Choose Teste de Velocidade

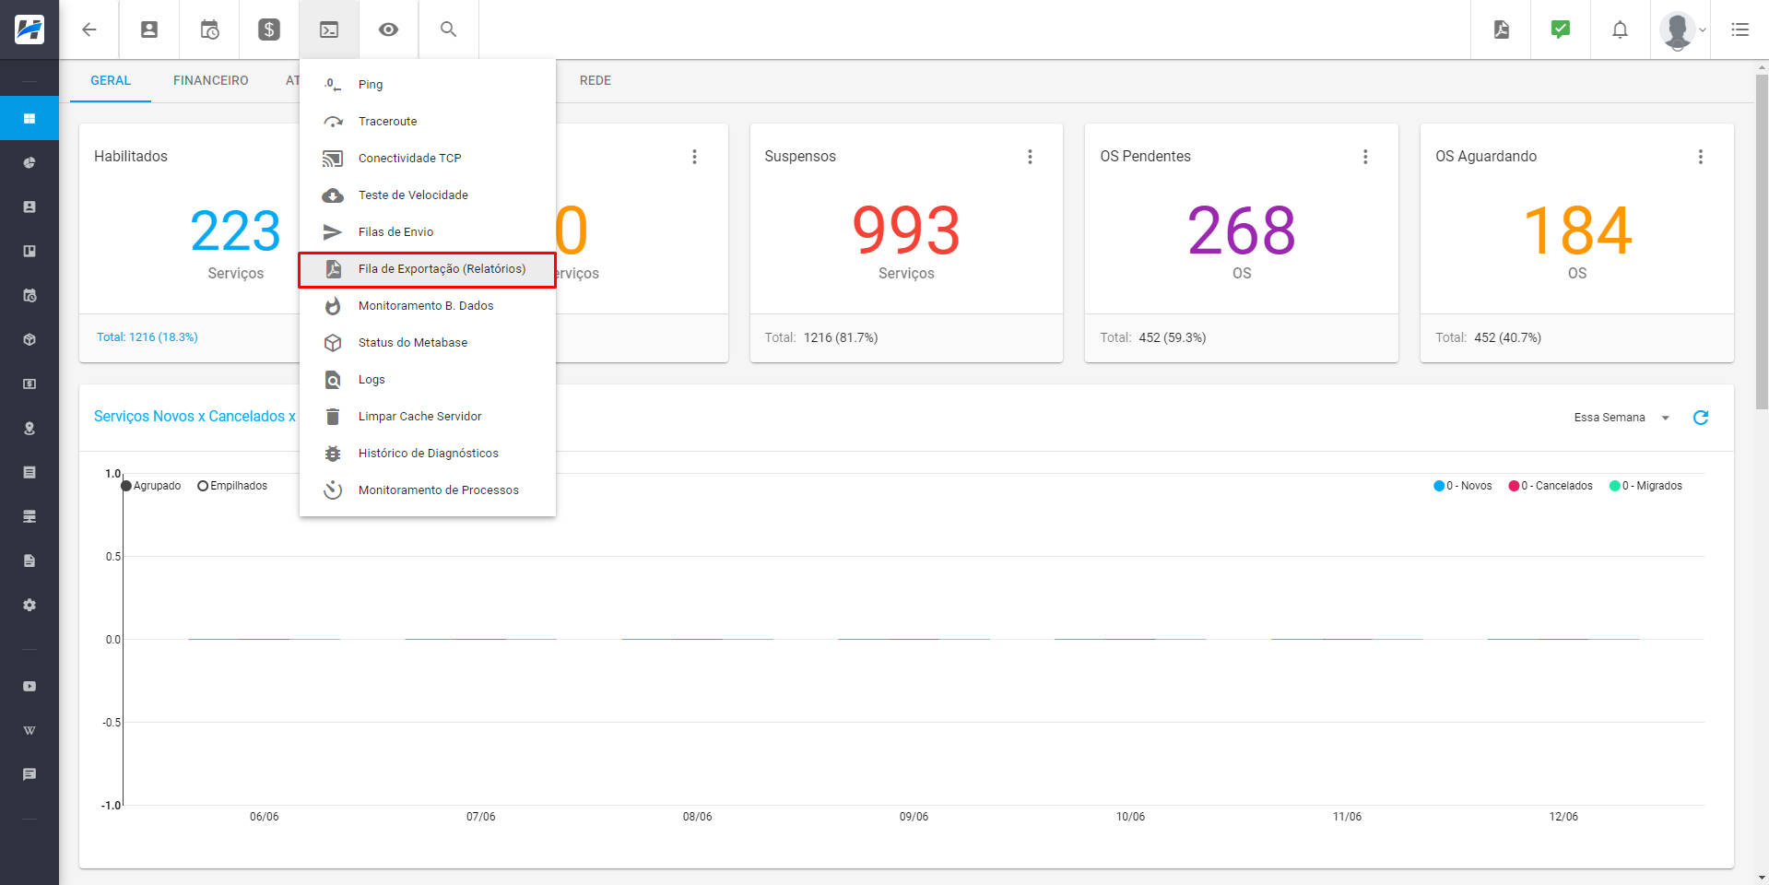point(428,195)
